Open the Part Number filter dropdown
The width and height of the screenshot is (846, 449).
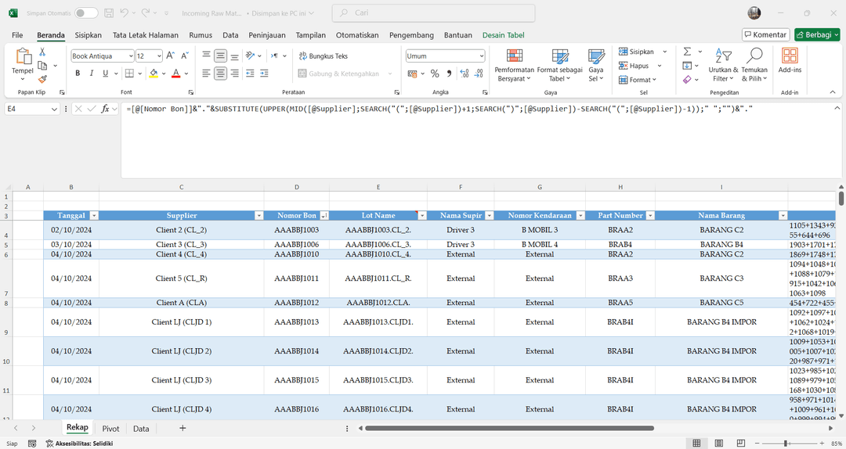(650, 216)
